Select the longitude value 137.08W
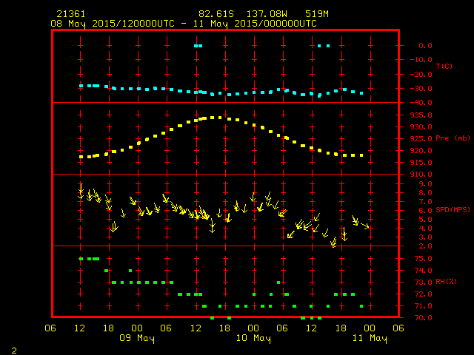 coord(267,14)
